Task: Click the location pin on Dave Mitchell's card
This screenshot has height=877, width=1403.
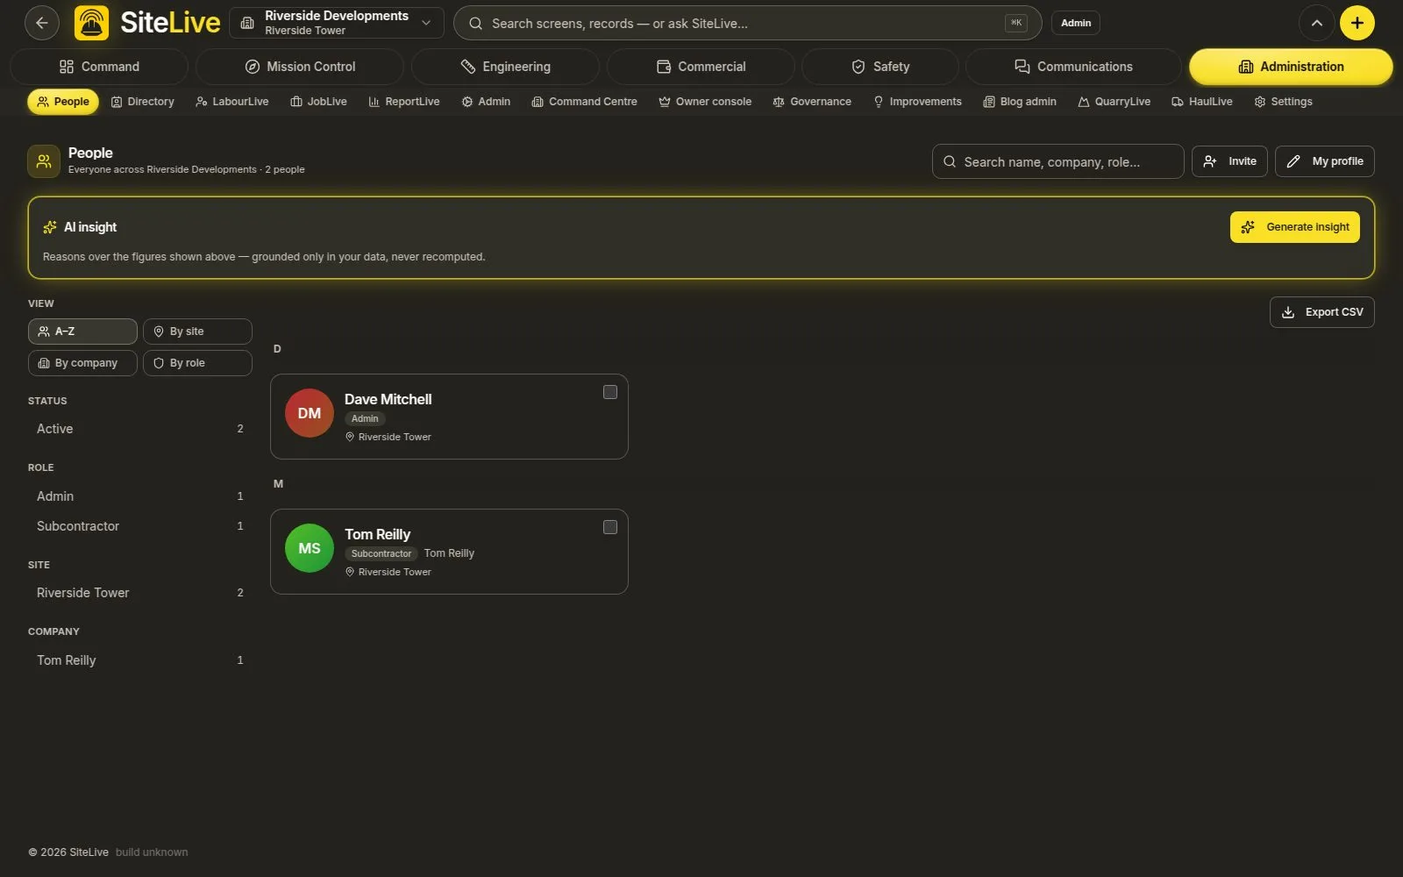Action: (x=350, y=437)
